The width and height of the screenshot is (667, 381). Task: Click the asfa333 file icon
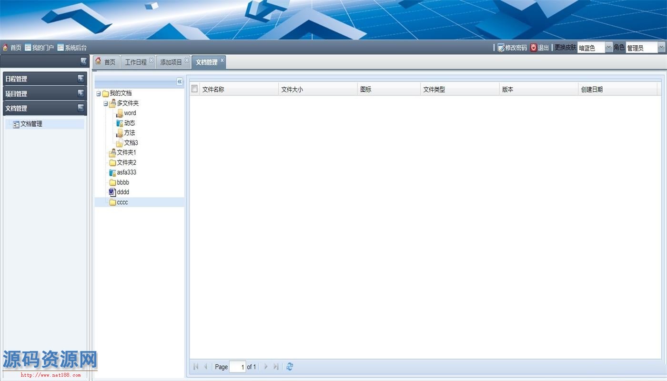click(112, 172)
